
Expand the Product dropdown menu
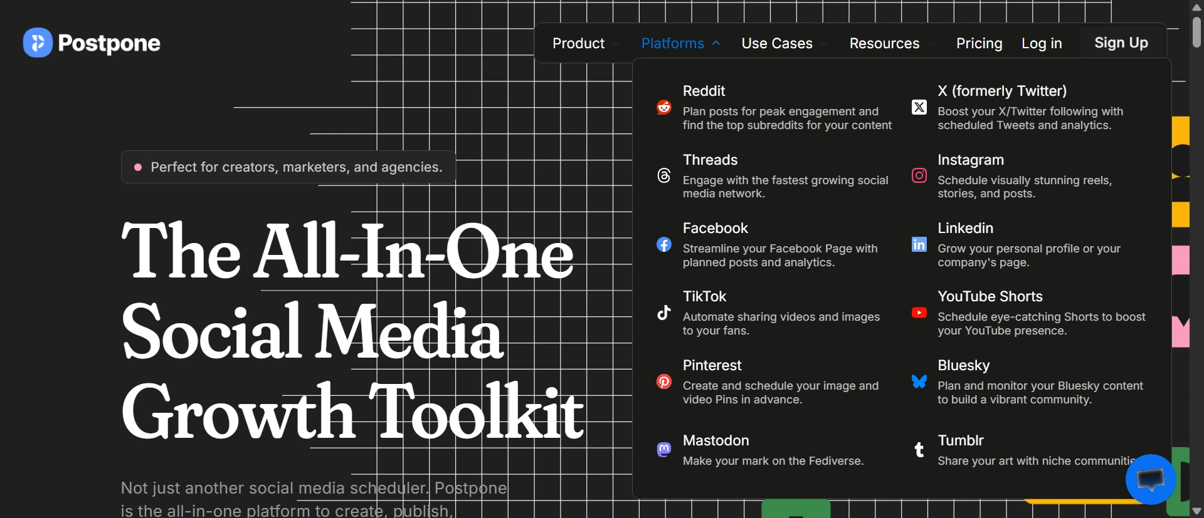[586, 43]
